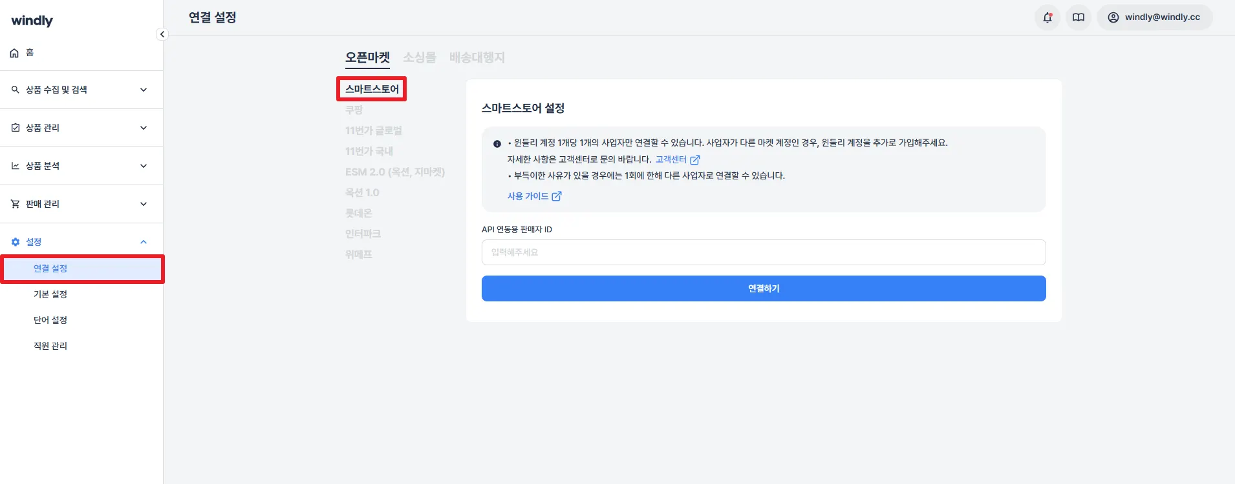Select ESM 2.0 (옥션, 지마켓) market
Image resolution: width=1235 pixels, height=484 pixels.
pos(395,172)
